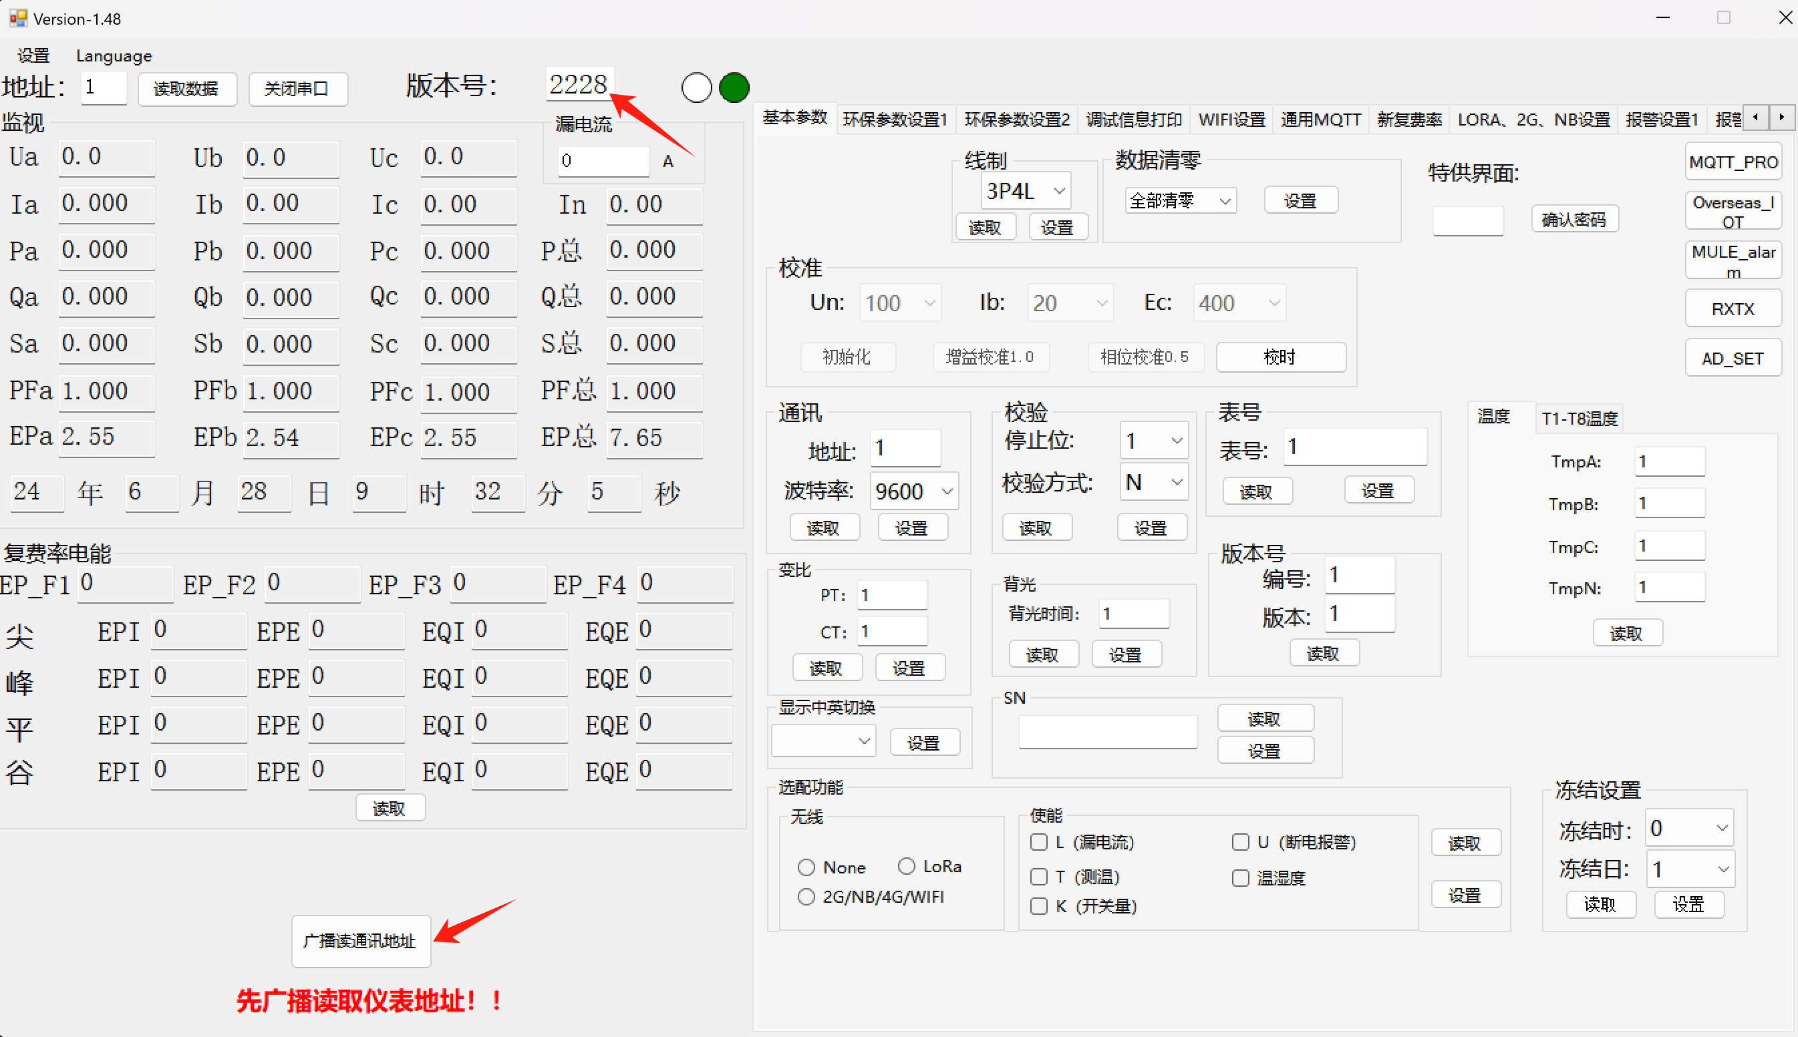Switch to the WIFI设置 tab

tap(1231, 119)
